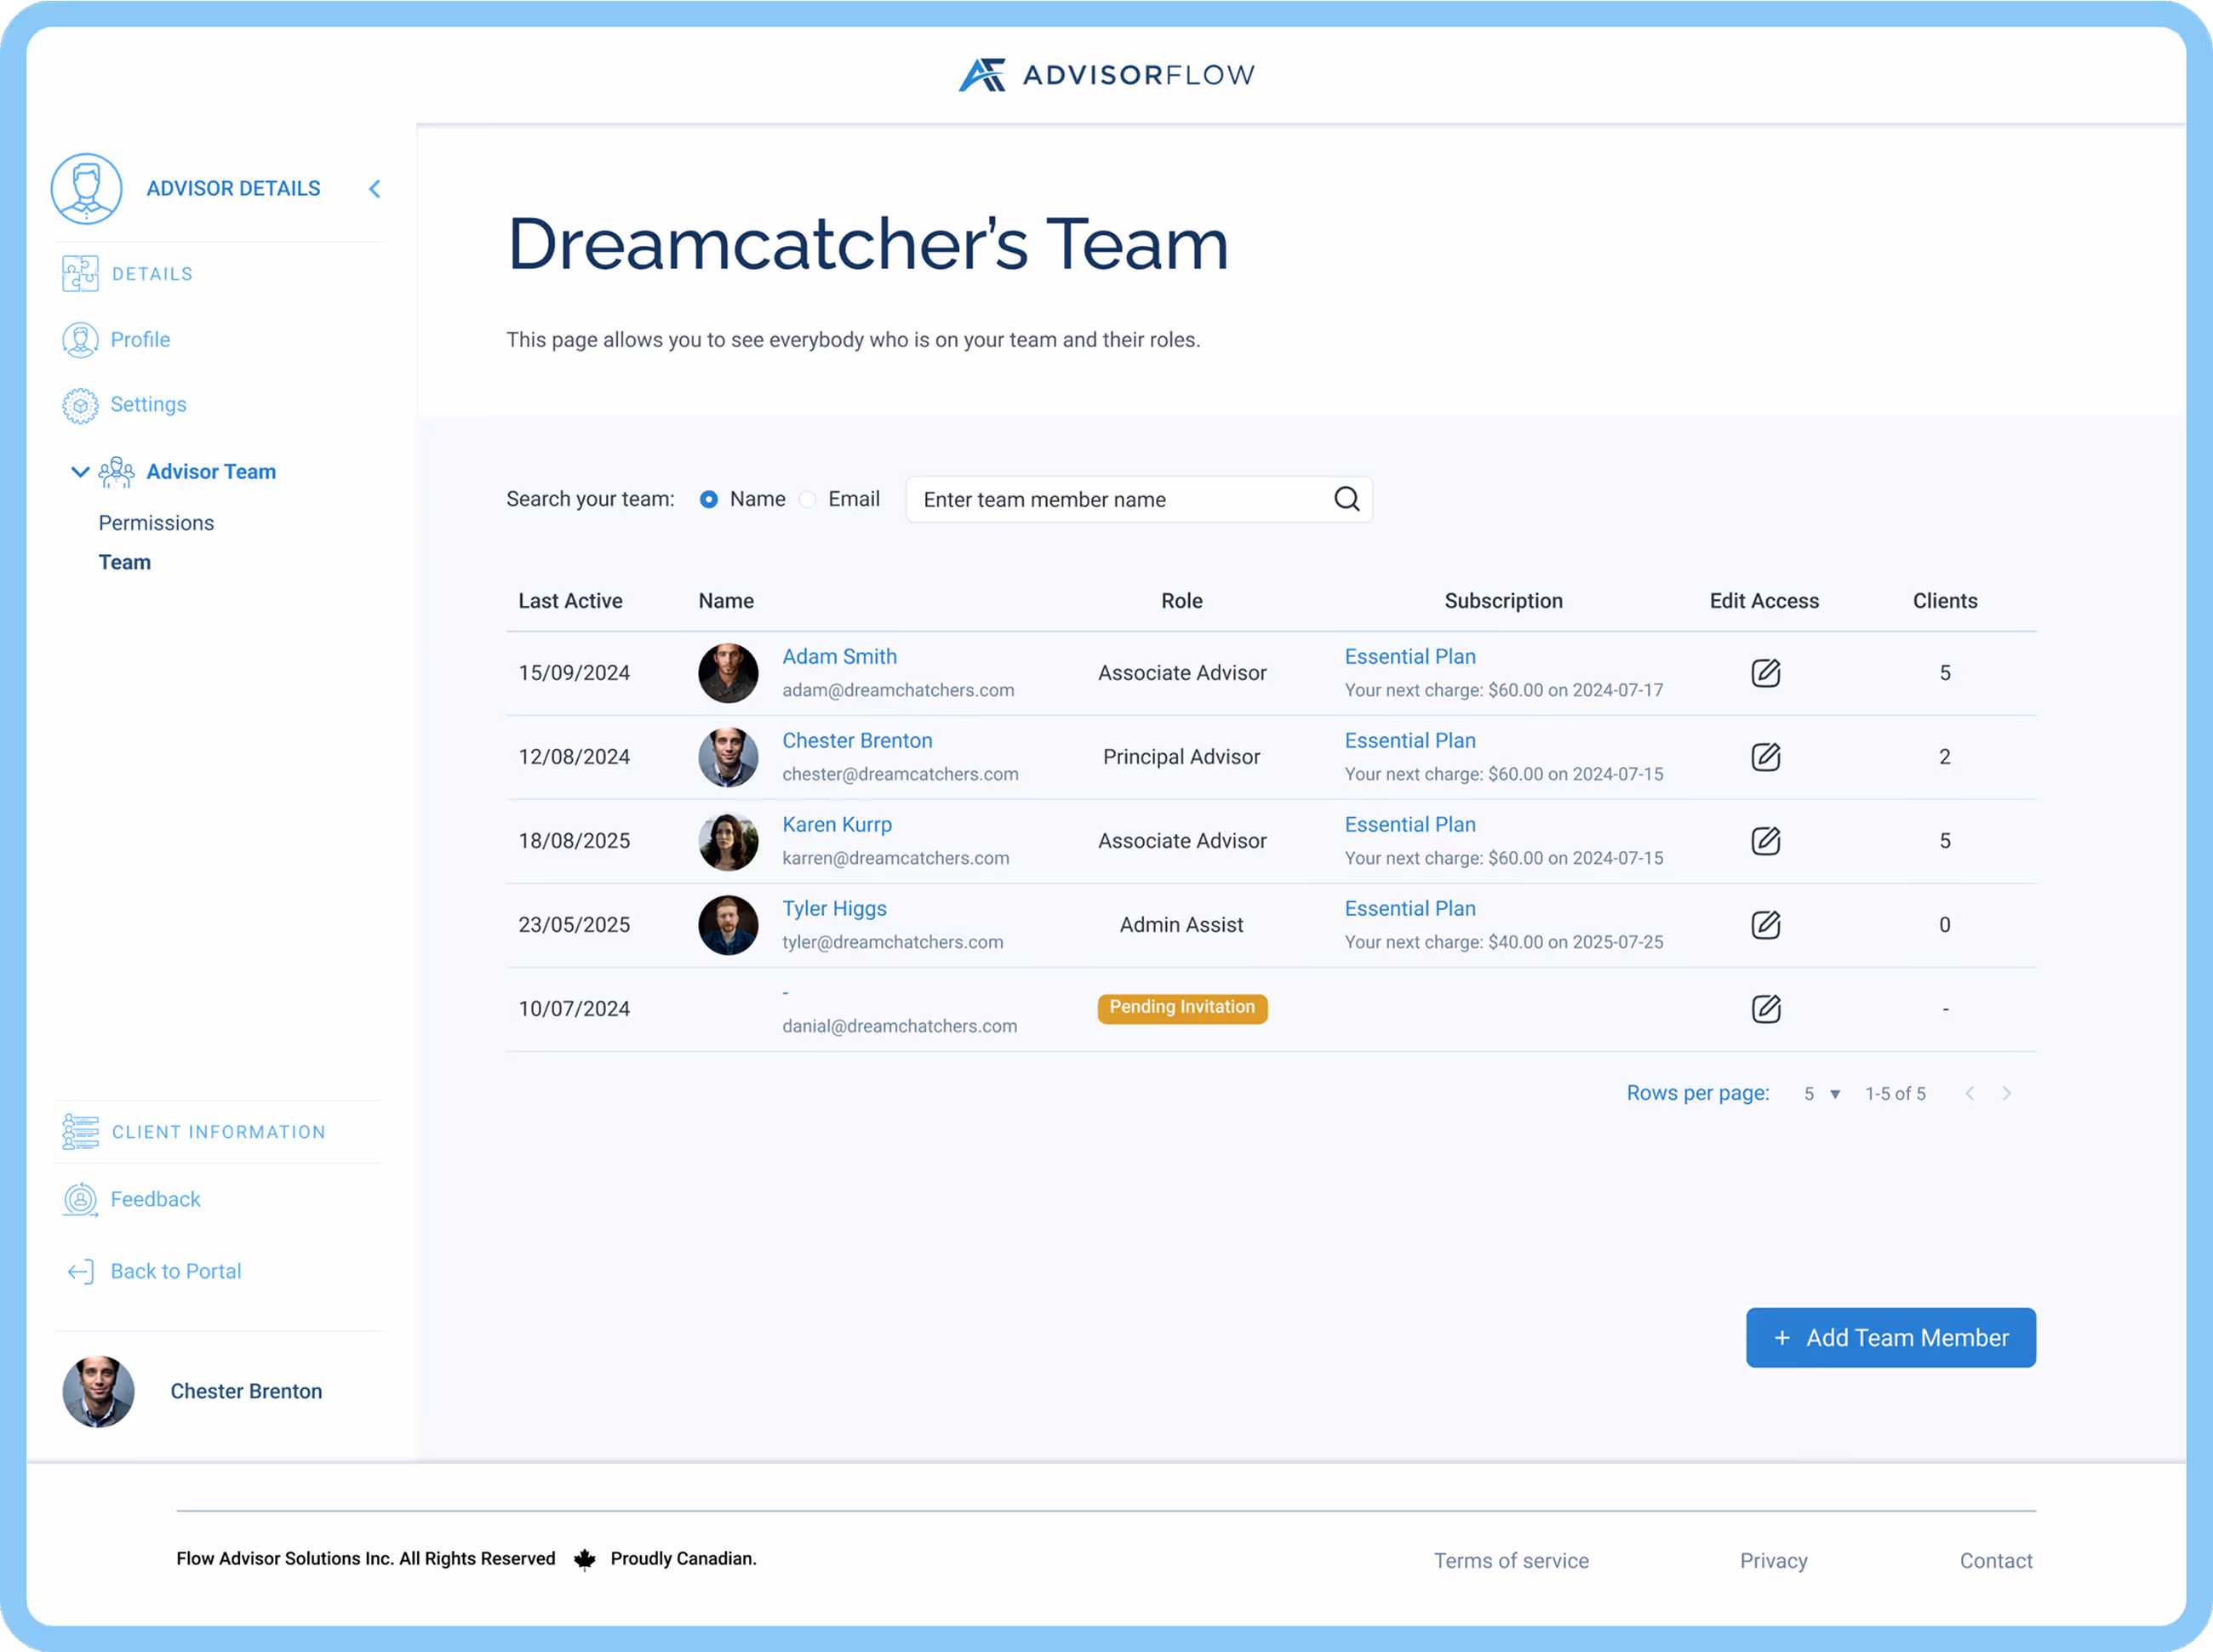This screenshot has width=2213, height=1652.
Task: Click Back to Portal arrow icon
Action: click(x=80, y=1271)
